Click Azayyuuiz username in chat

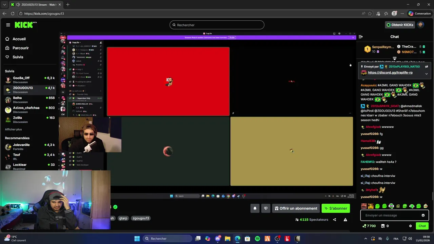[x=368, y=85]
